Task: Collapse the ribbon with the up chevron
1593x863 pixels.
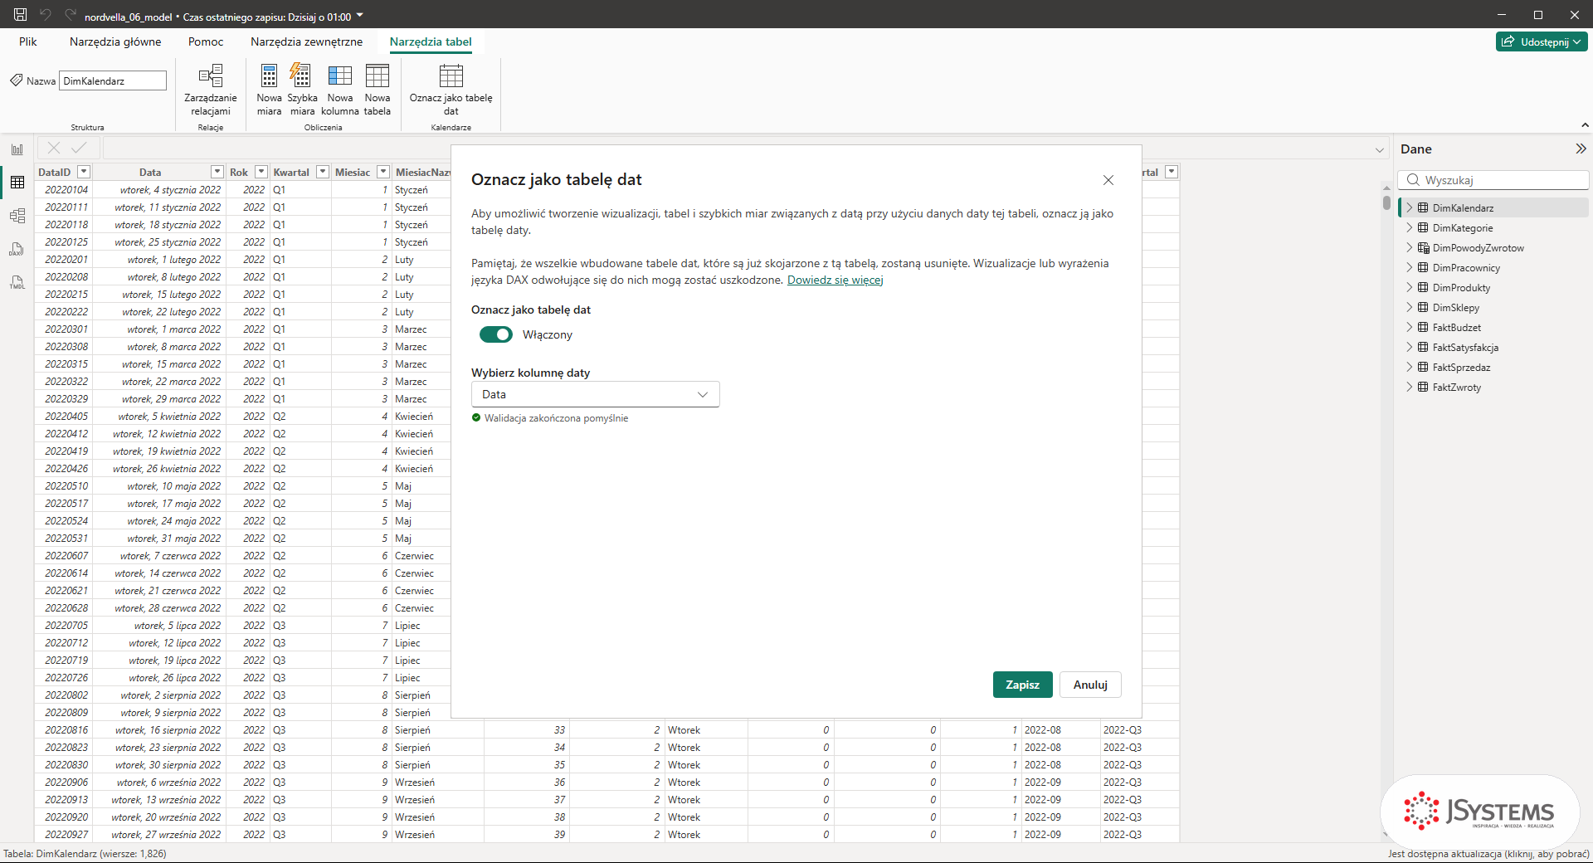Action: tap(1586, 125)
